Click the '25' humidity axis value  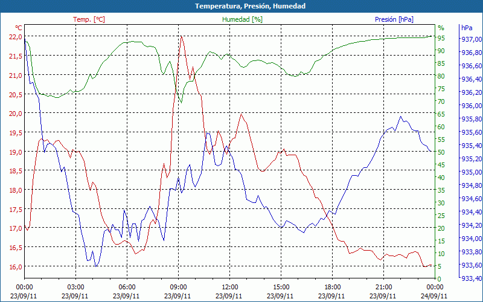(x=441, y=216)
